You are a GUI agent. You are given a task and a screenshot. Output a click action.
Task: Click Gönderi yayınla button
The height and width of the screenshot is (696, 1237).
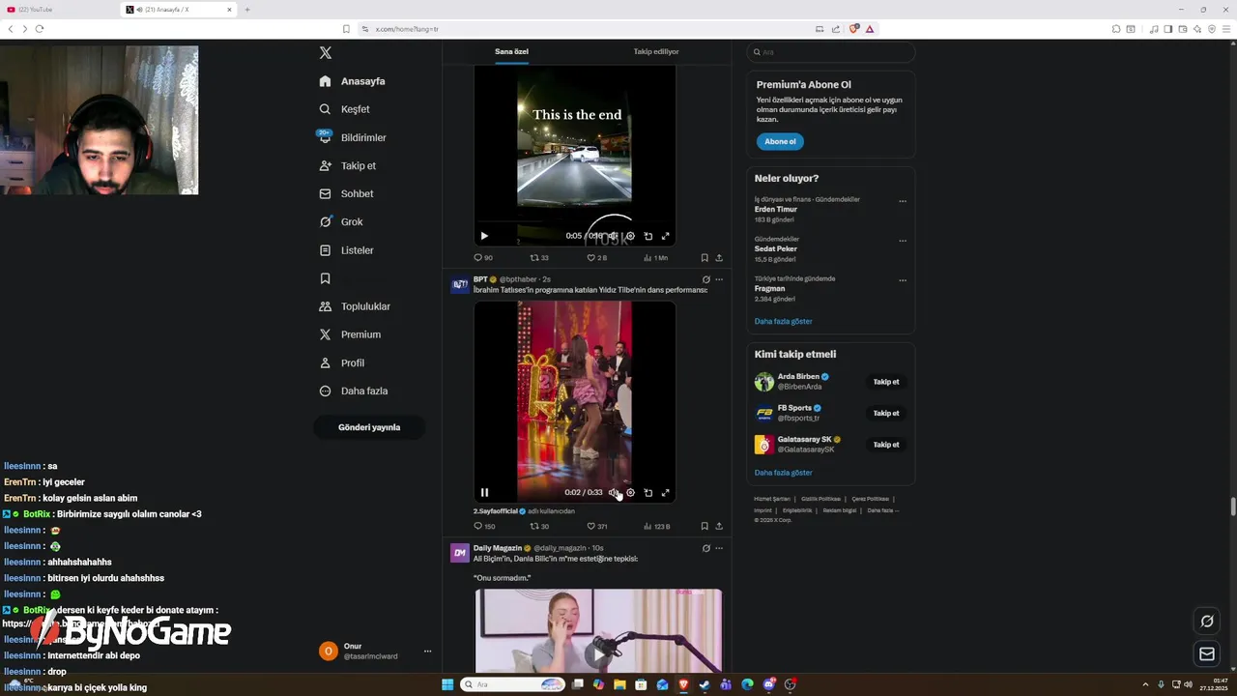pyautogui.click(x=369, y=427)
